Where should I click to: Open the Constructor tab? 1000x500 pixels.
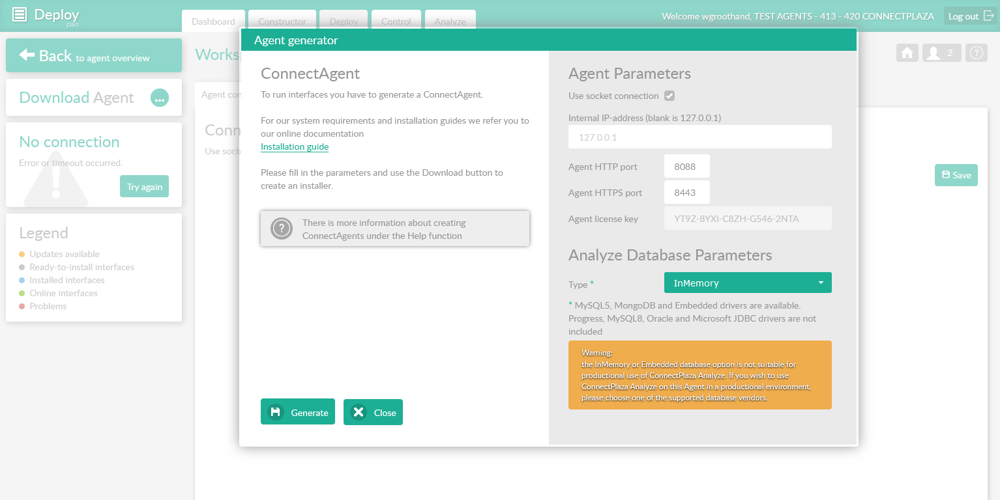click(x=282, y=21)
